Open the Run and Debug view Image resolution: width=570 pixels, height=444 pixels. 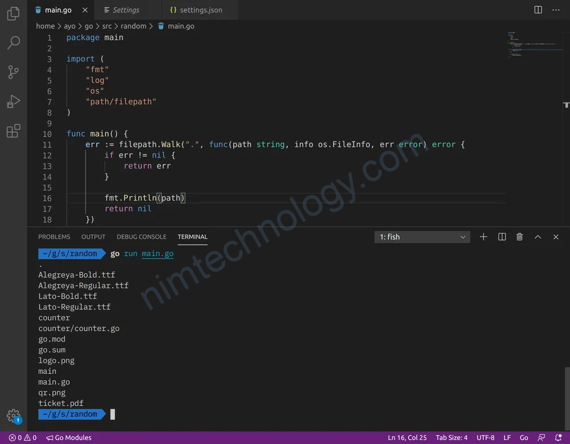point(13,102)
